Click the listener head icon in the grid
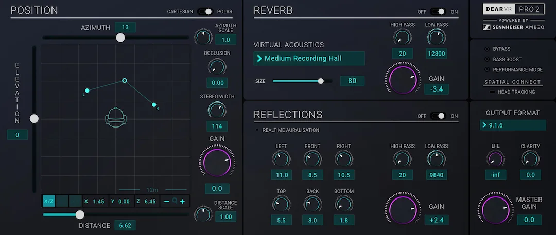The height and width of the screenshot is (235, 556). [116, 118]
